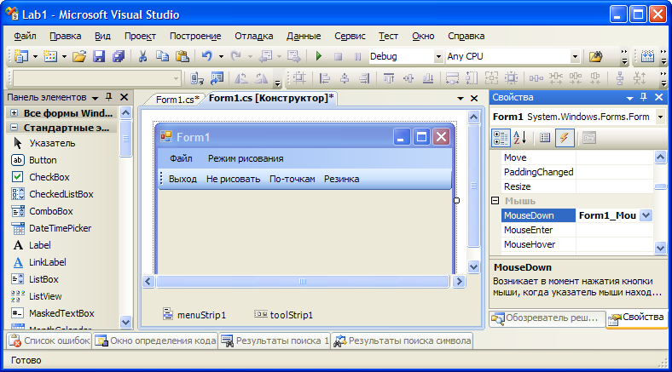
Task: Open the MouseDown event handler dropdown
Action: 646,215
